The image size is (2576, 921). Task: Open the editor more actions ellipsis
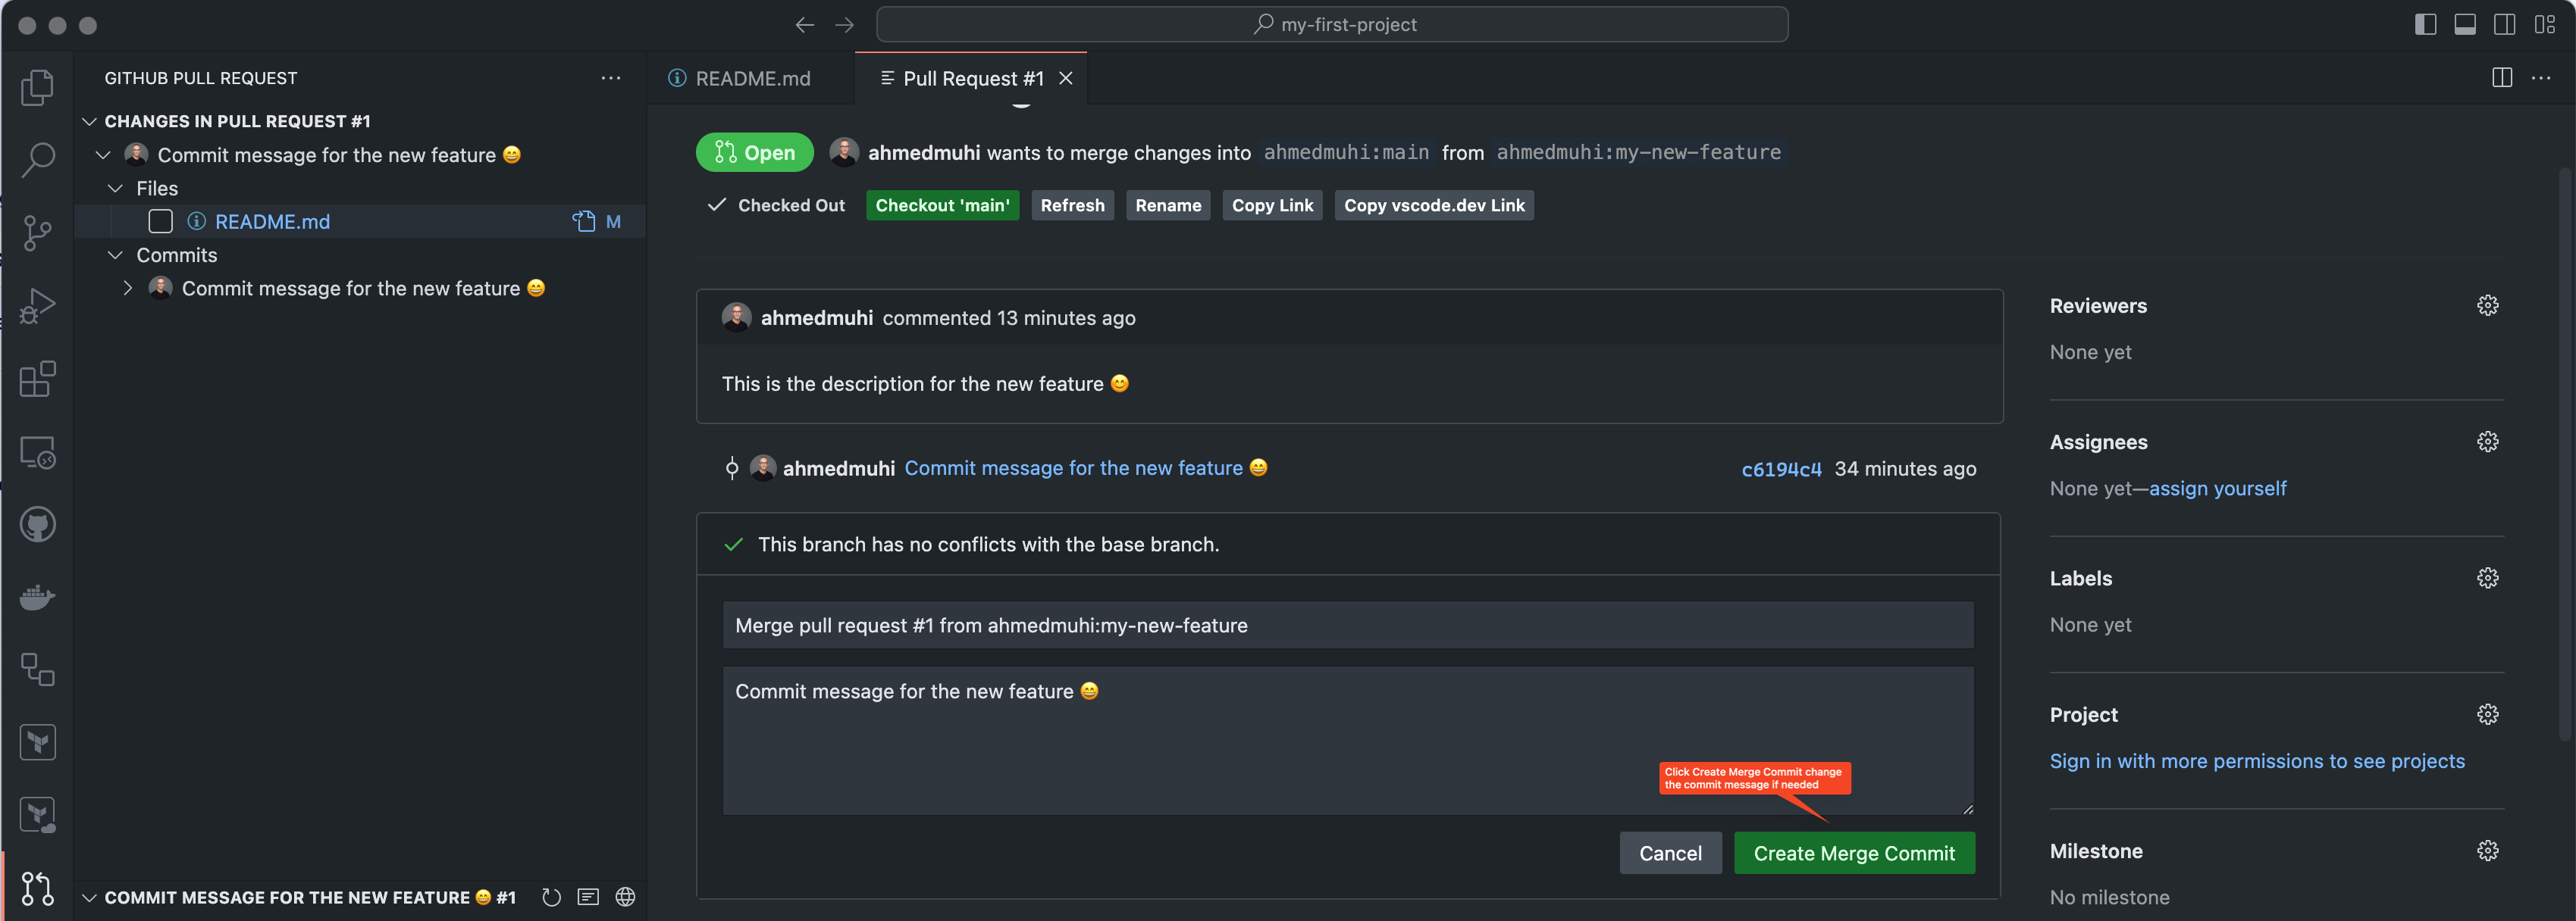(2540, 78)
